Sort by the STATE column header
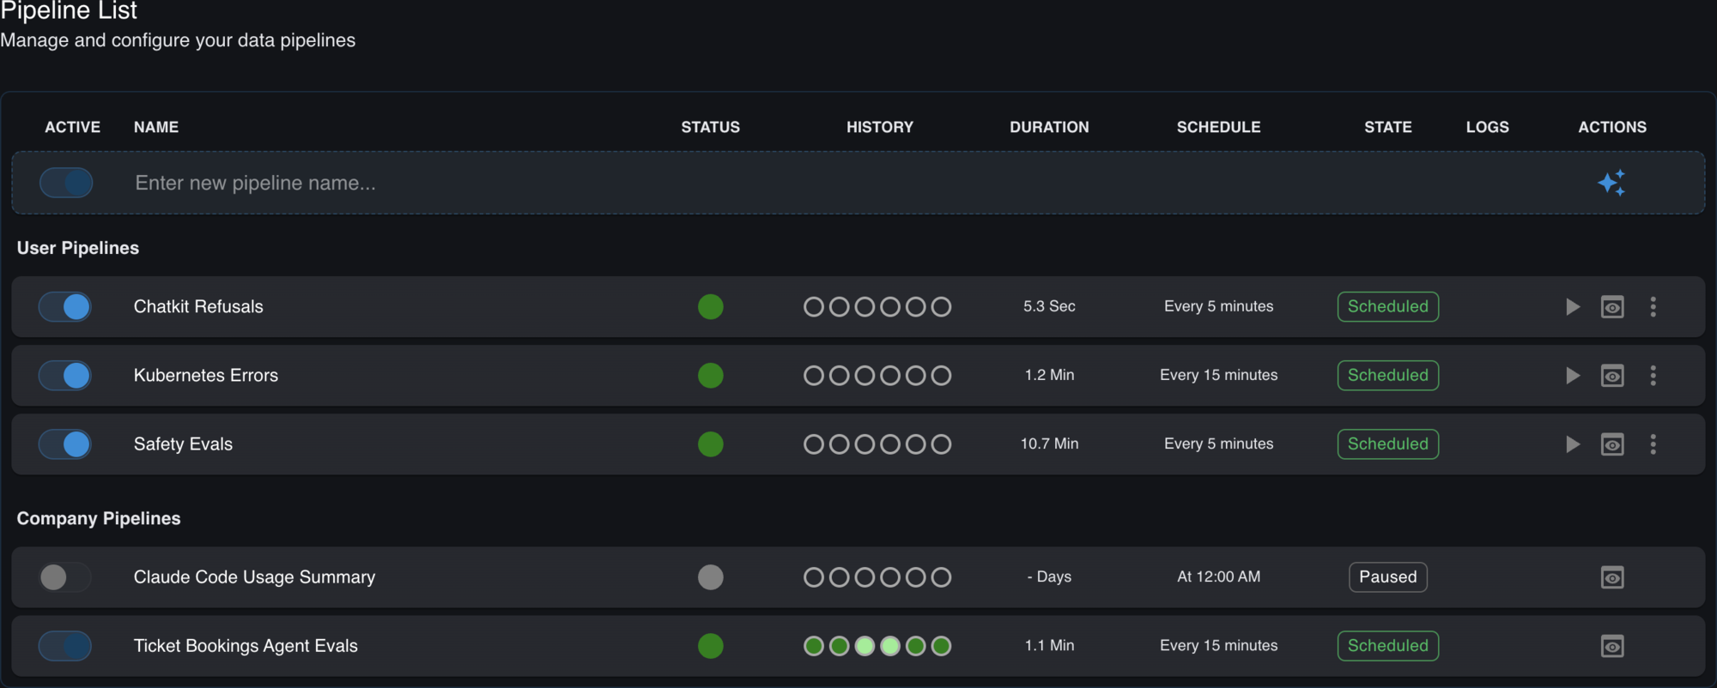The width and height of the screenshot is (1717, 688). tap(1388, 127)
